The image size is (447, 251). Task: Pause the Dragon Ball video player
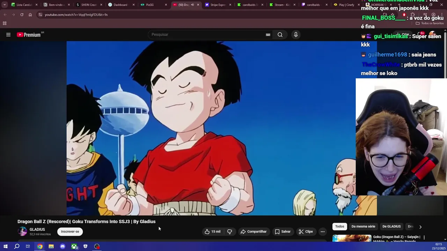[x=222, y=128]
